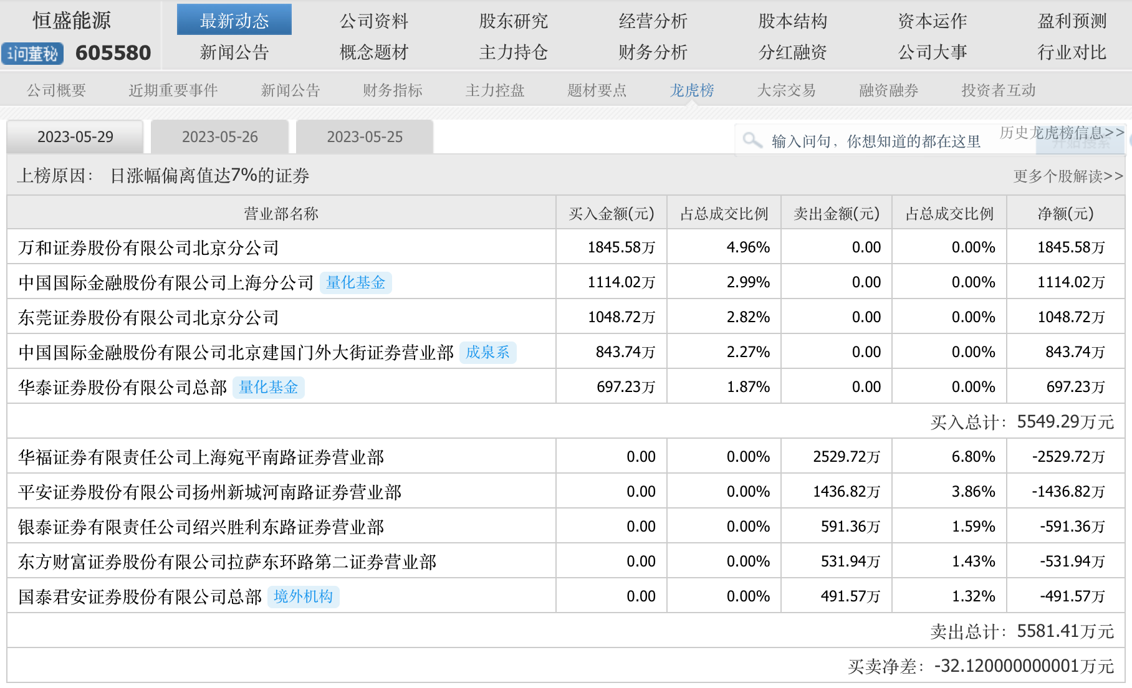The image size is (1132, 688).
Task: Click the 量化基金 tag beside 中国国际金融上海分公司
Action: point(355,283)
